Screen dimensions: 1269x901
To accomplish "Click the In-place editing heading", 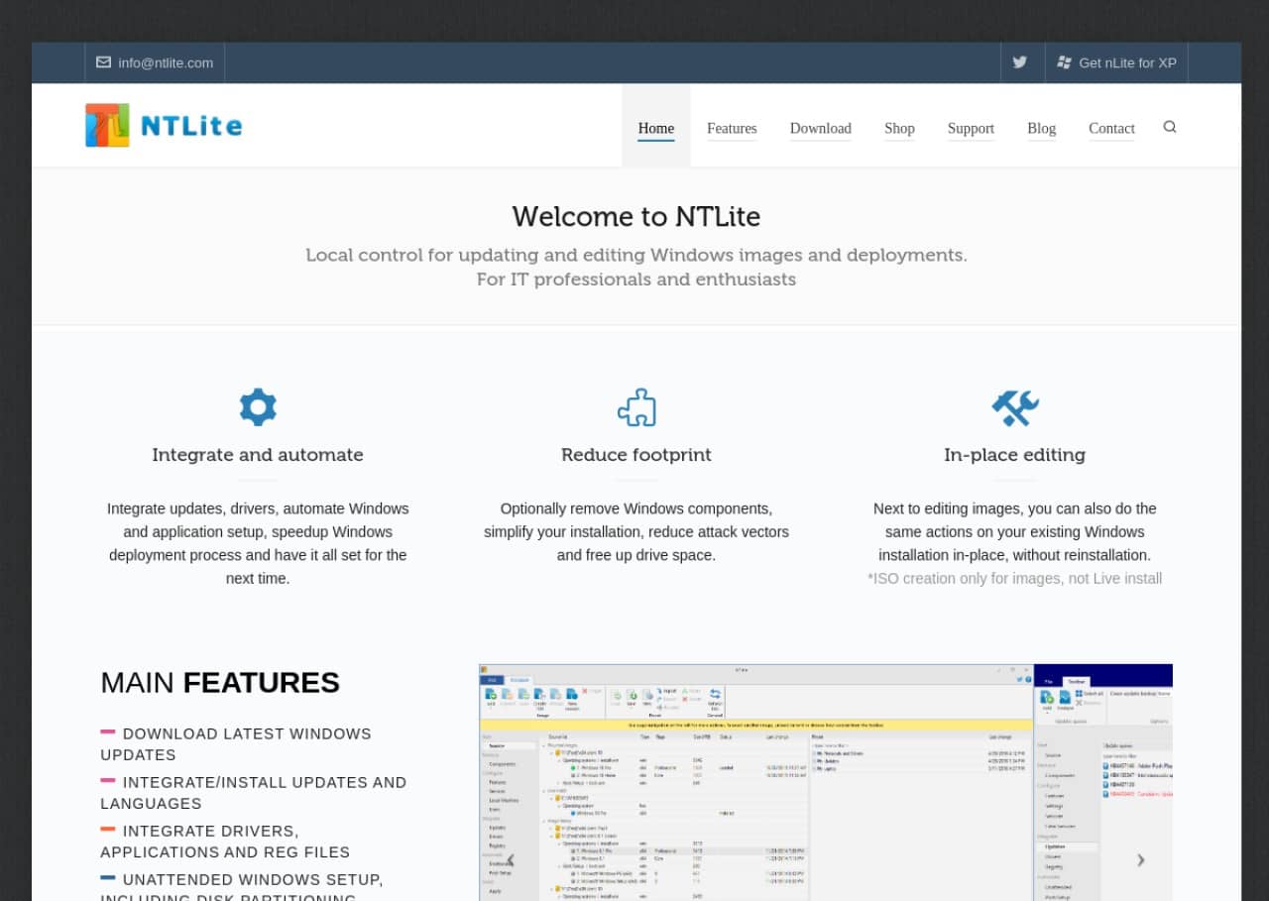I will tap(1015, 455).
